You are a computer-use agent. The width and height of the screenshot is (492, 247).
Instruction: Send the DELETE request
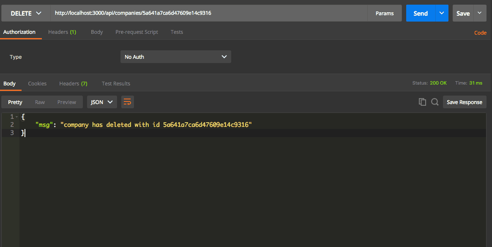(421, 13)
